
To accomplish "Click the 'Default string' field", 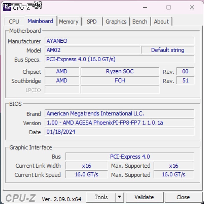I will (168, 50).
